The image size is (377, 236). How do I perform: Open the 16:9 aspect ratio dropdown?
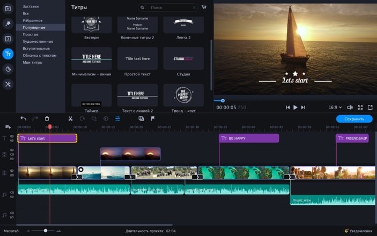335,108
